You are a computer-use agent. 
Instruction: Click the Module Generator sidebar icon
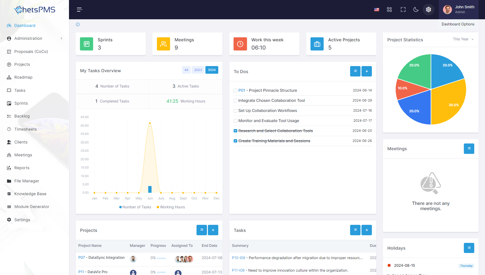(x=9, y=207)
